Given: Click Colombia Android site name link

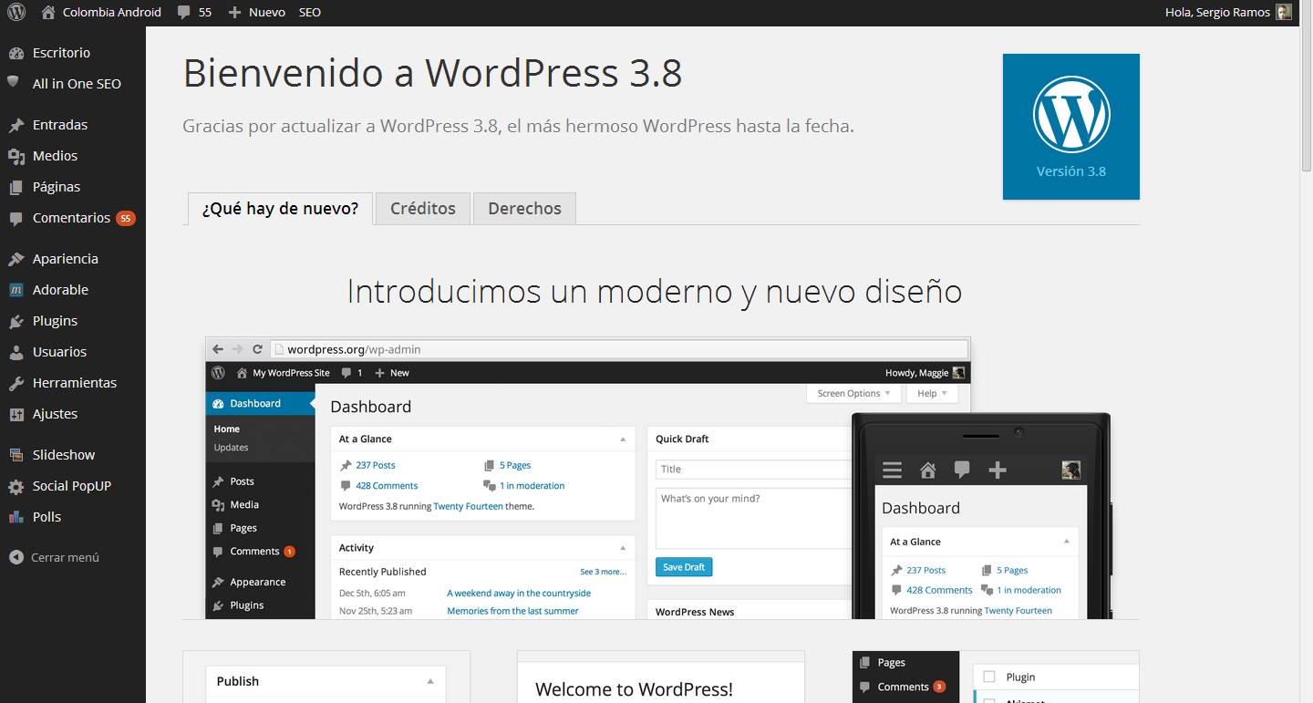Looking at the screenshot, I should click(x=112, y=12).
